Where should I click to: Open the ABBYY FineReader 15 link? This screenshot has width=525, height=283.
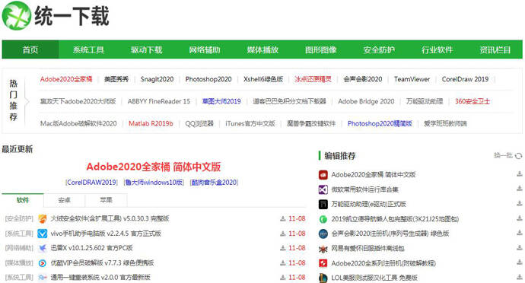[159, 101]
